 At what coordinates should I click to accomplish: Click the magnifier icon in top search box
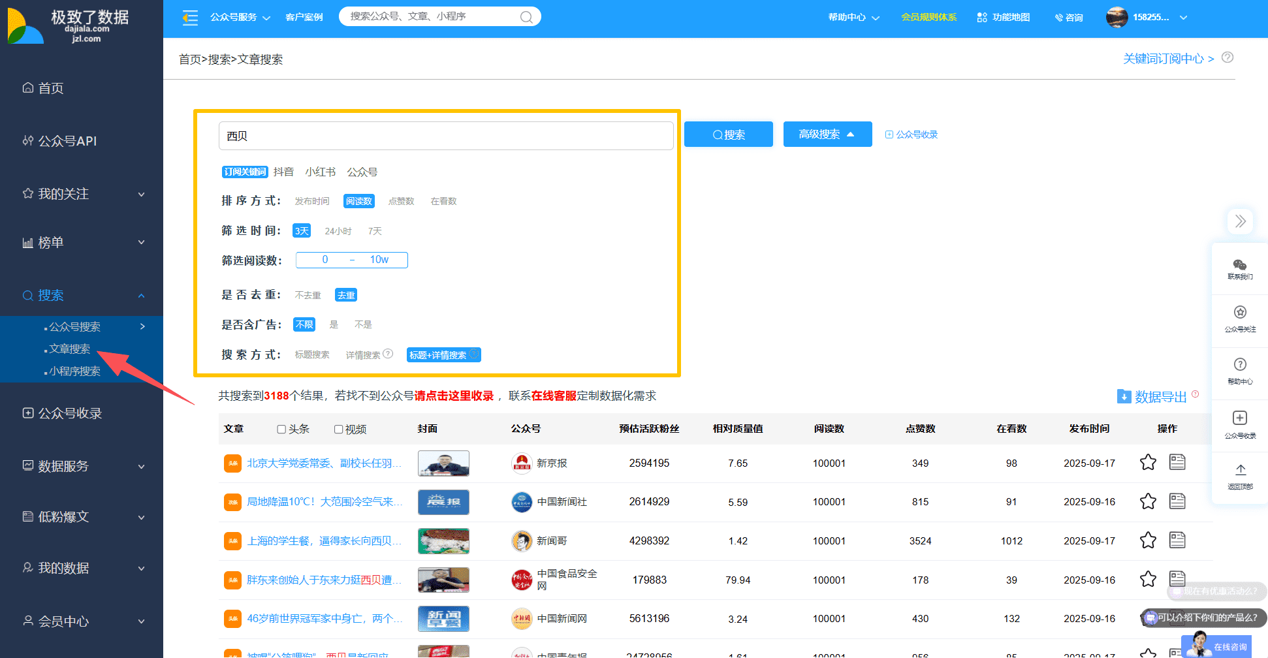[x=526, y=17]
